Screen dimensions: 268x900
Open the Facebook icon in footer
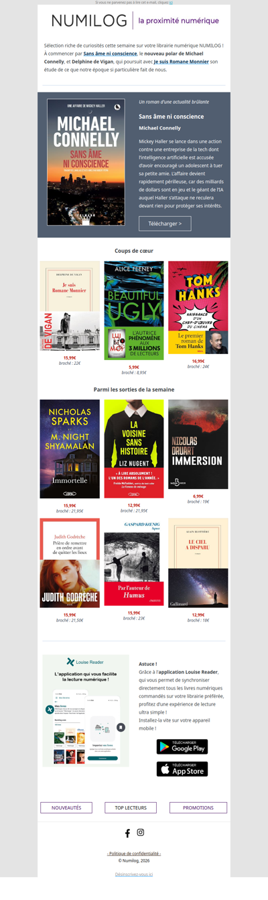tap(127, 833)
